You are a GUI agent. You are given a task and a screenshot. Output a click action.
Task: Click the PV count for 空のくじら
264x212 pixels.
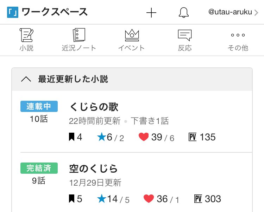coord(208,199)
